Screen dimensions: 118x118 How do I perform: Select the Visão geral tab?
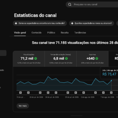pos(20,33)
